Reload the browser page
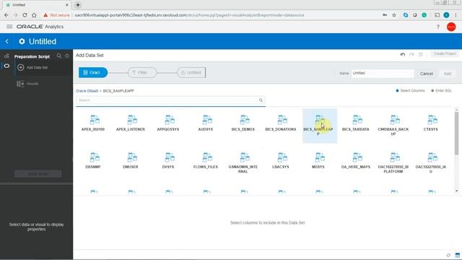This screenshot has width=462, height=260. pos(25,15)
